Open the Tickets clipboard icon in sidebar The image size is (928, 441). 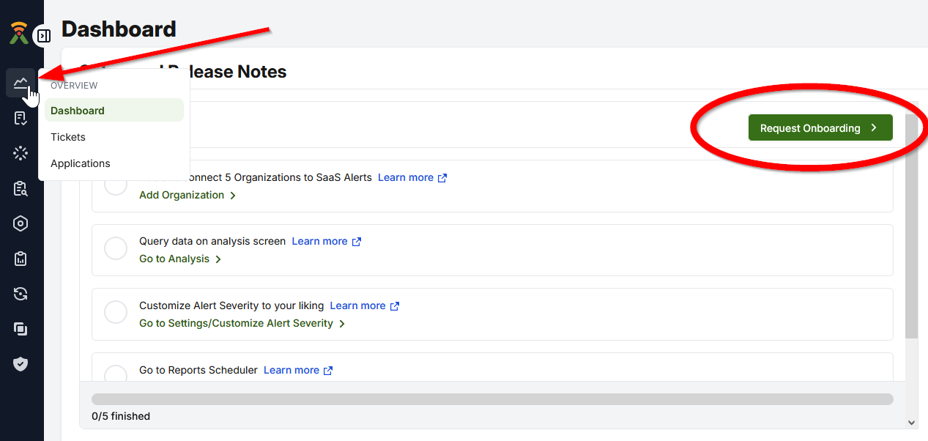[x=21, y=117]
